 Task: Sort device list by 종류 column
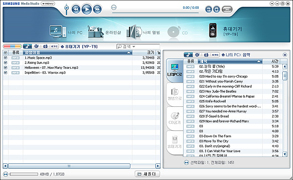coord(16,53)
